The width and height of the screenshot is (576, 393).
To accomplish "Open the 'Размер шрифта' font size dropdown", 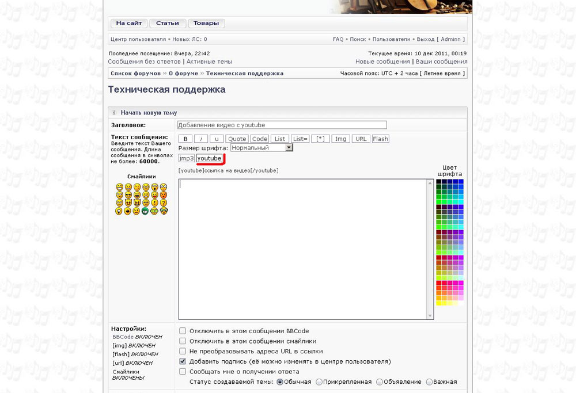I will click(x=262, y=148).
